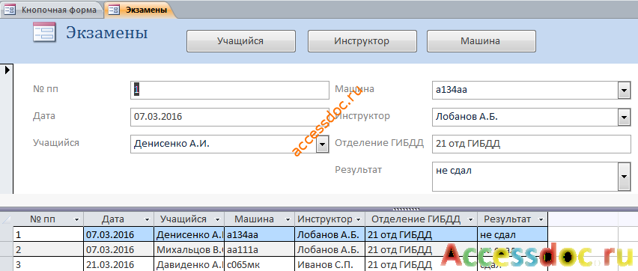Click the Дата field with 07.03.2016

230,117
